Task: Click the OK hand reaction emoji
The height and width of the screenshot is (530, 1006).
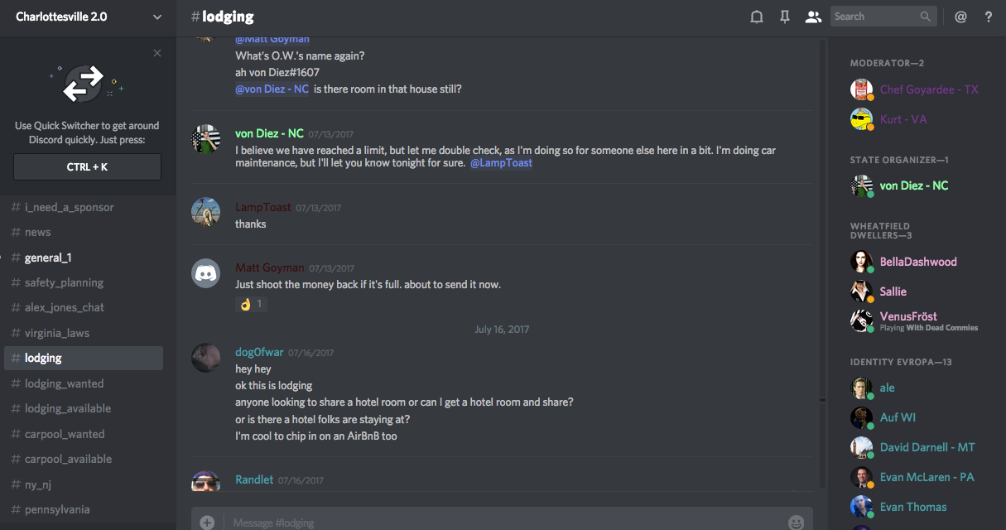Action: [245, 304]
